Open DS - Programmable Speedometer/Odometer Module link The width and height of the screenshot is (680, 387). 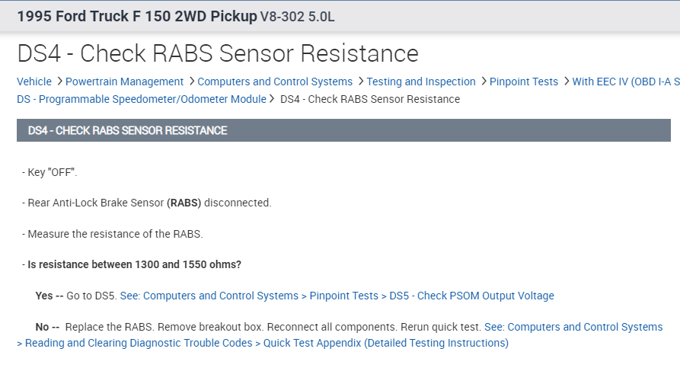tap(142, 99)
